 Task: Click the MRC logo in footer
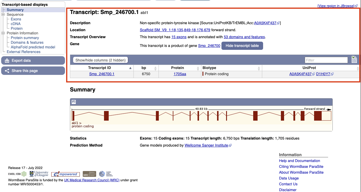coord(89,174)
